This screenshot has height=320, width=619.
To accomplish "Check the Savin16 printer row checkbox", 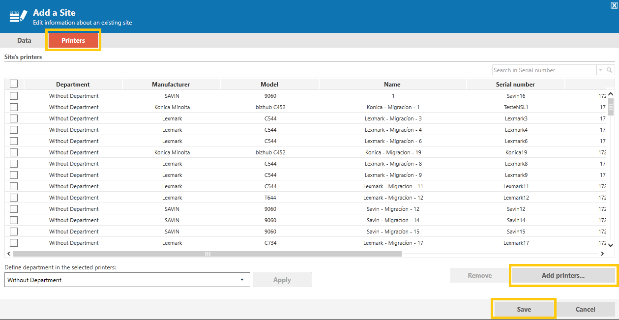I will tap(14, 96).
